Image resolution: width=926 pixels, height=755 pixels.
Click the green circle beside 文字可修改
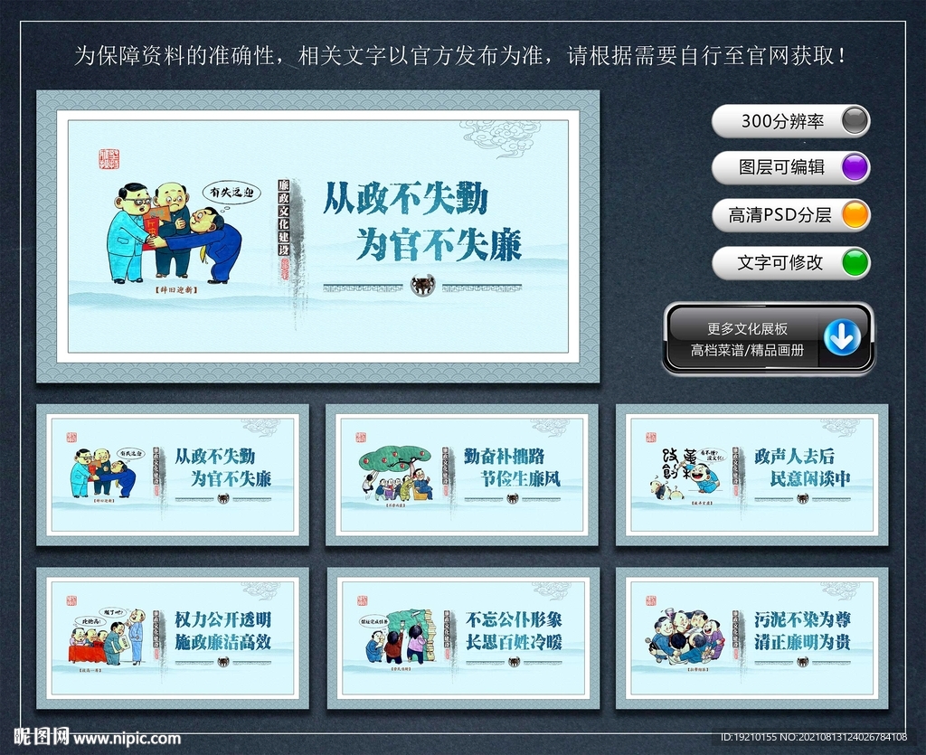pos(855,263)
